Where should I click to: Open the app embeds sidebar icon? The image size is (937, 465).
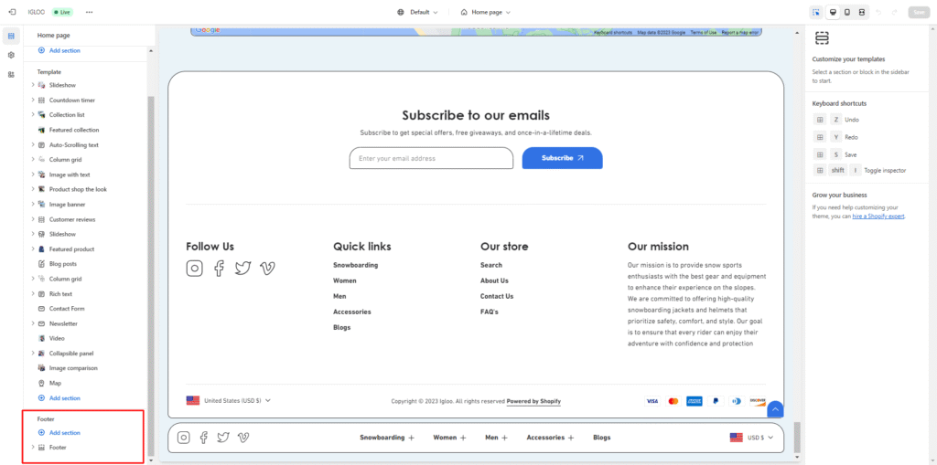11,74
